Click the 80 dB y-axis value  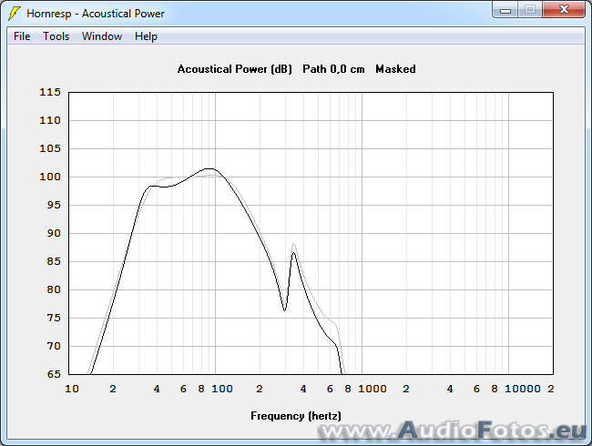pos(53,289)
